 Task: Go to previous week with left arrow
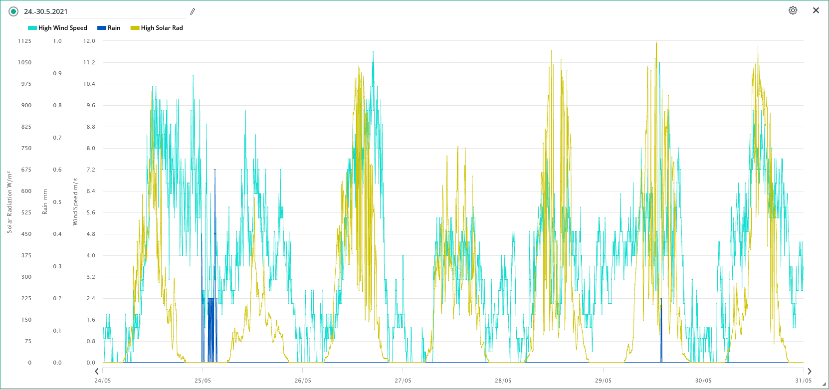click(97, 371)
